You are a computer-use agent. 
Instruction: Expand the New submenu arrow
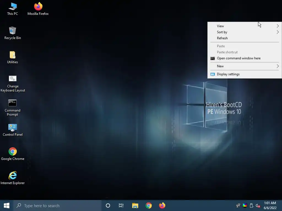(x=278, y=66)
